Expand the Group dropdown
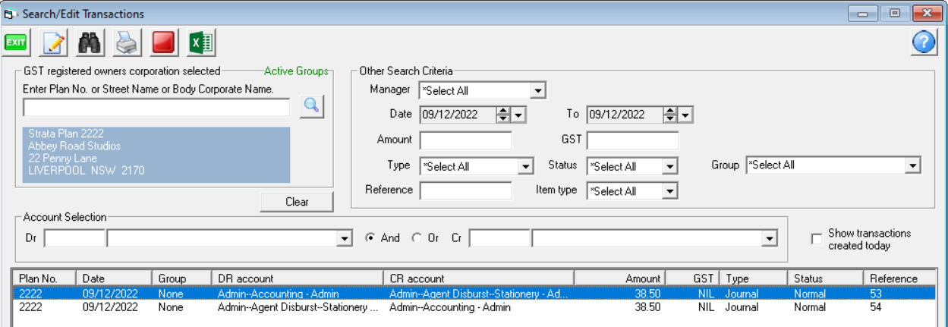Image resolution: width=948 pixels, height=327 pixels. pos(913,165)
